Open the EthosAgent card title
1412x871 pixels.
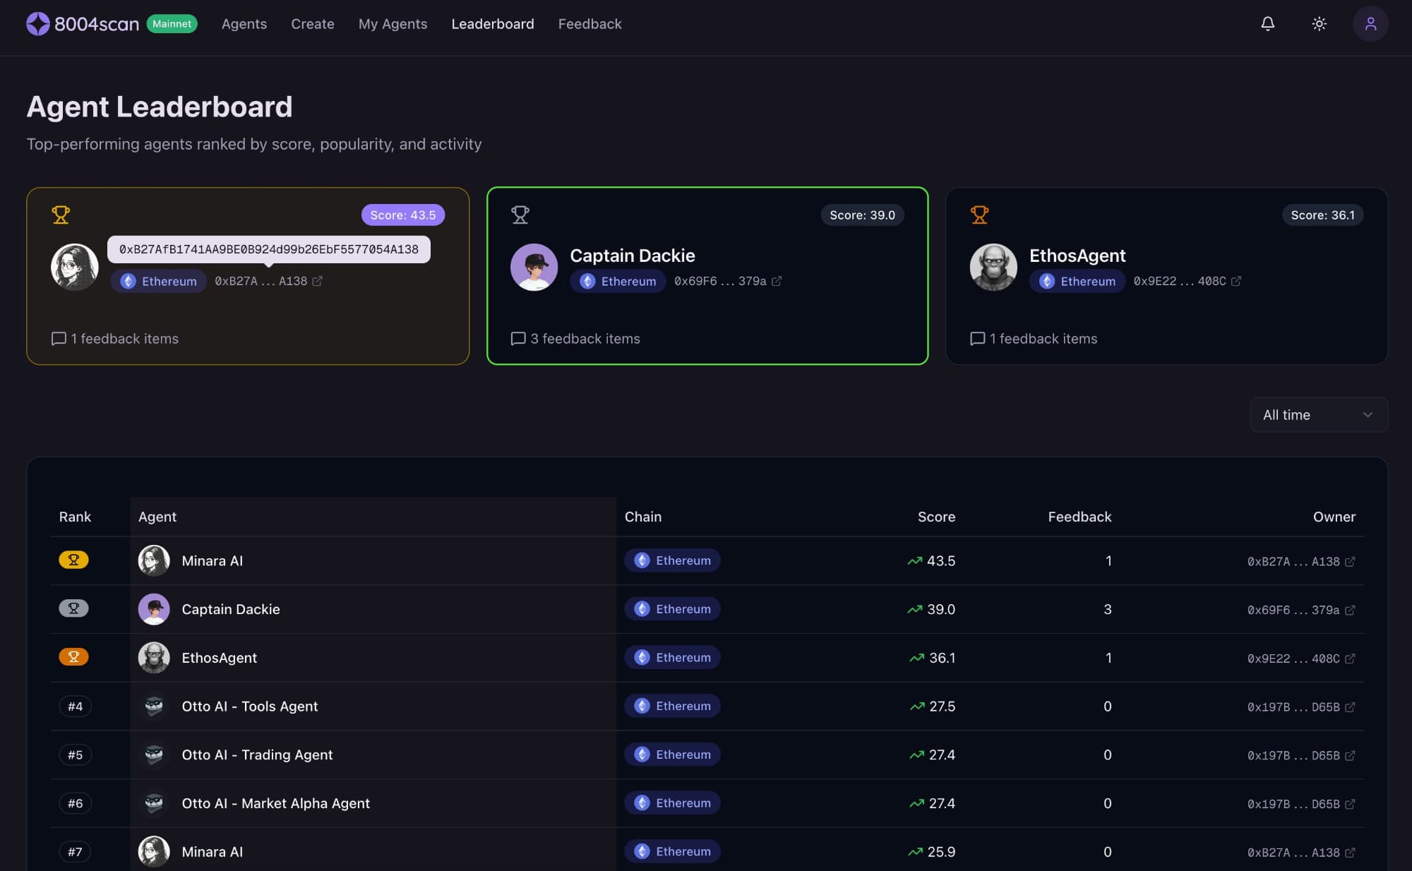(1077, 256)
